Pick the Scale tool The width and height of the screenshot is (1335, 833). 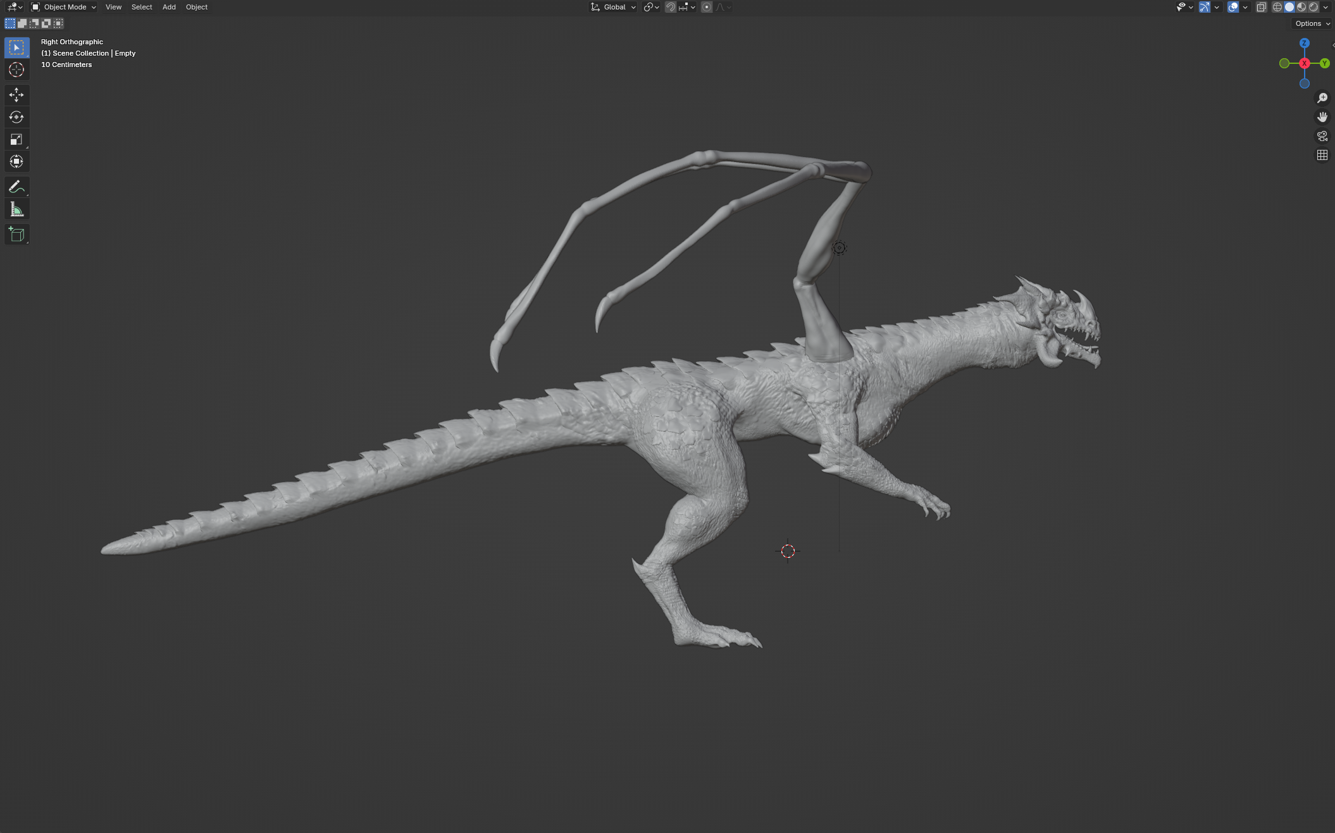[16, 139]
